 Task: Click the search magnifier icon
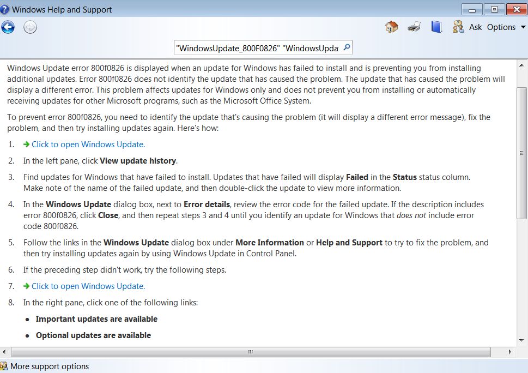point(347,47)
